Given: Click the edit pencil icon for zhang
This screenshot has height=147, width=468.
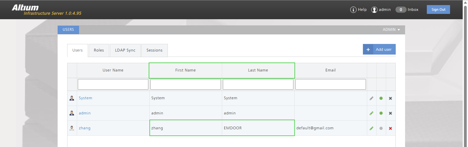Looking at the screenshot, I should point(371,128).
